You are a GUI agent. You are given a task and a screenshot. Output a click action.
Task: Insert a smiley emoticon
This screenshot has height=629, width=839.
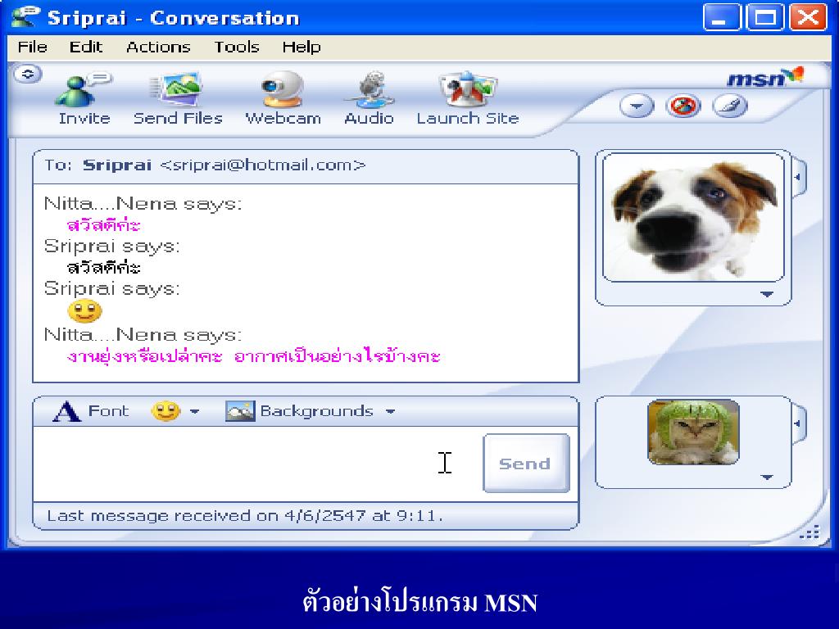click(166, 411)
